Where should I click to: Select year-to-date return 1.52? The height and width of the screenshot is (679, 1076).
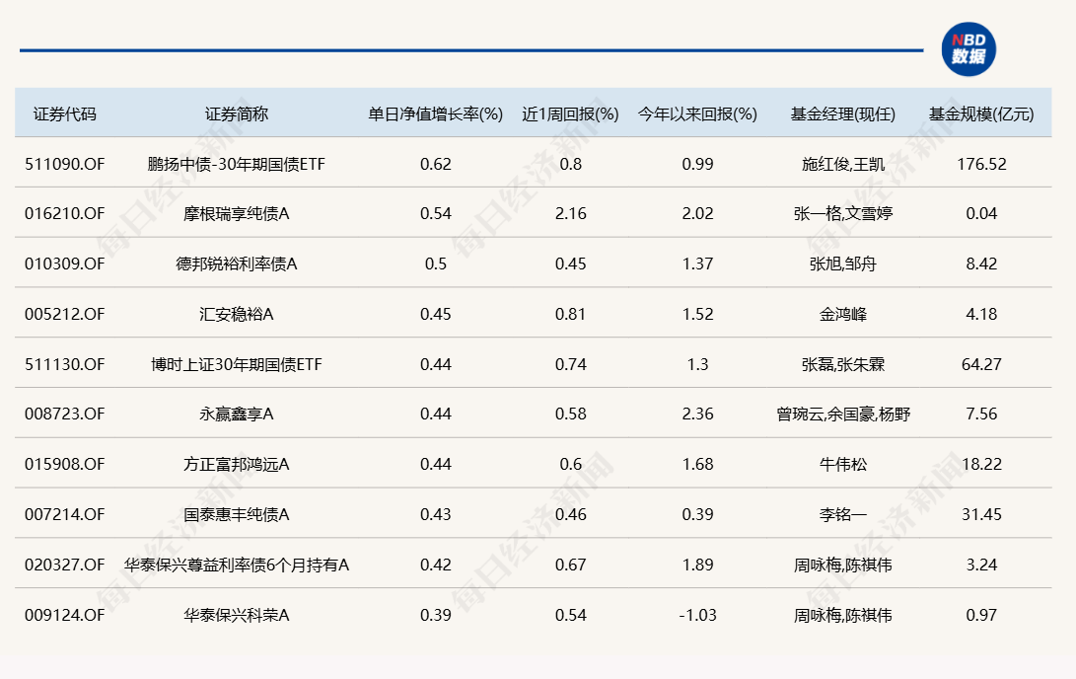click(697, 314)
